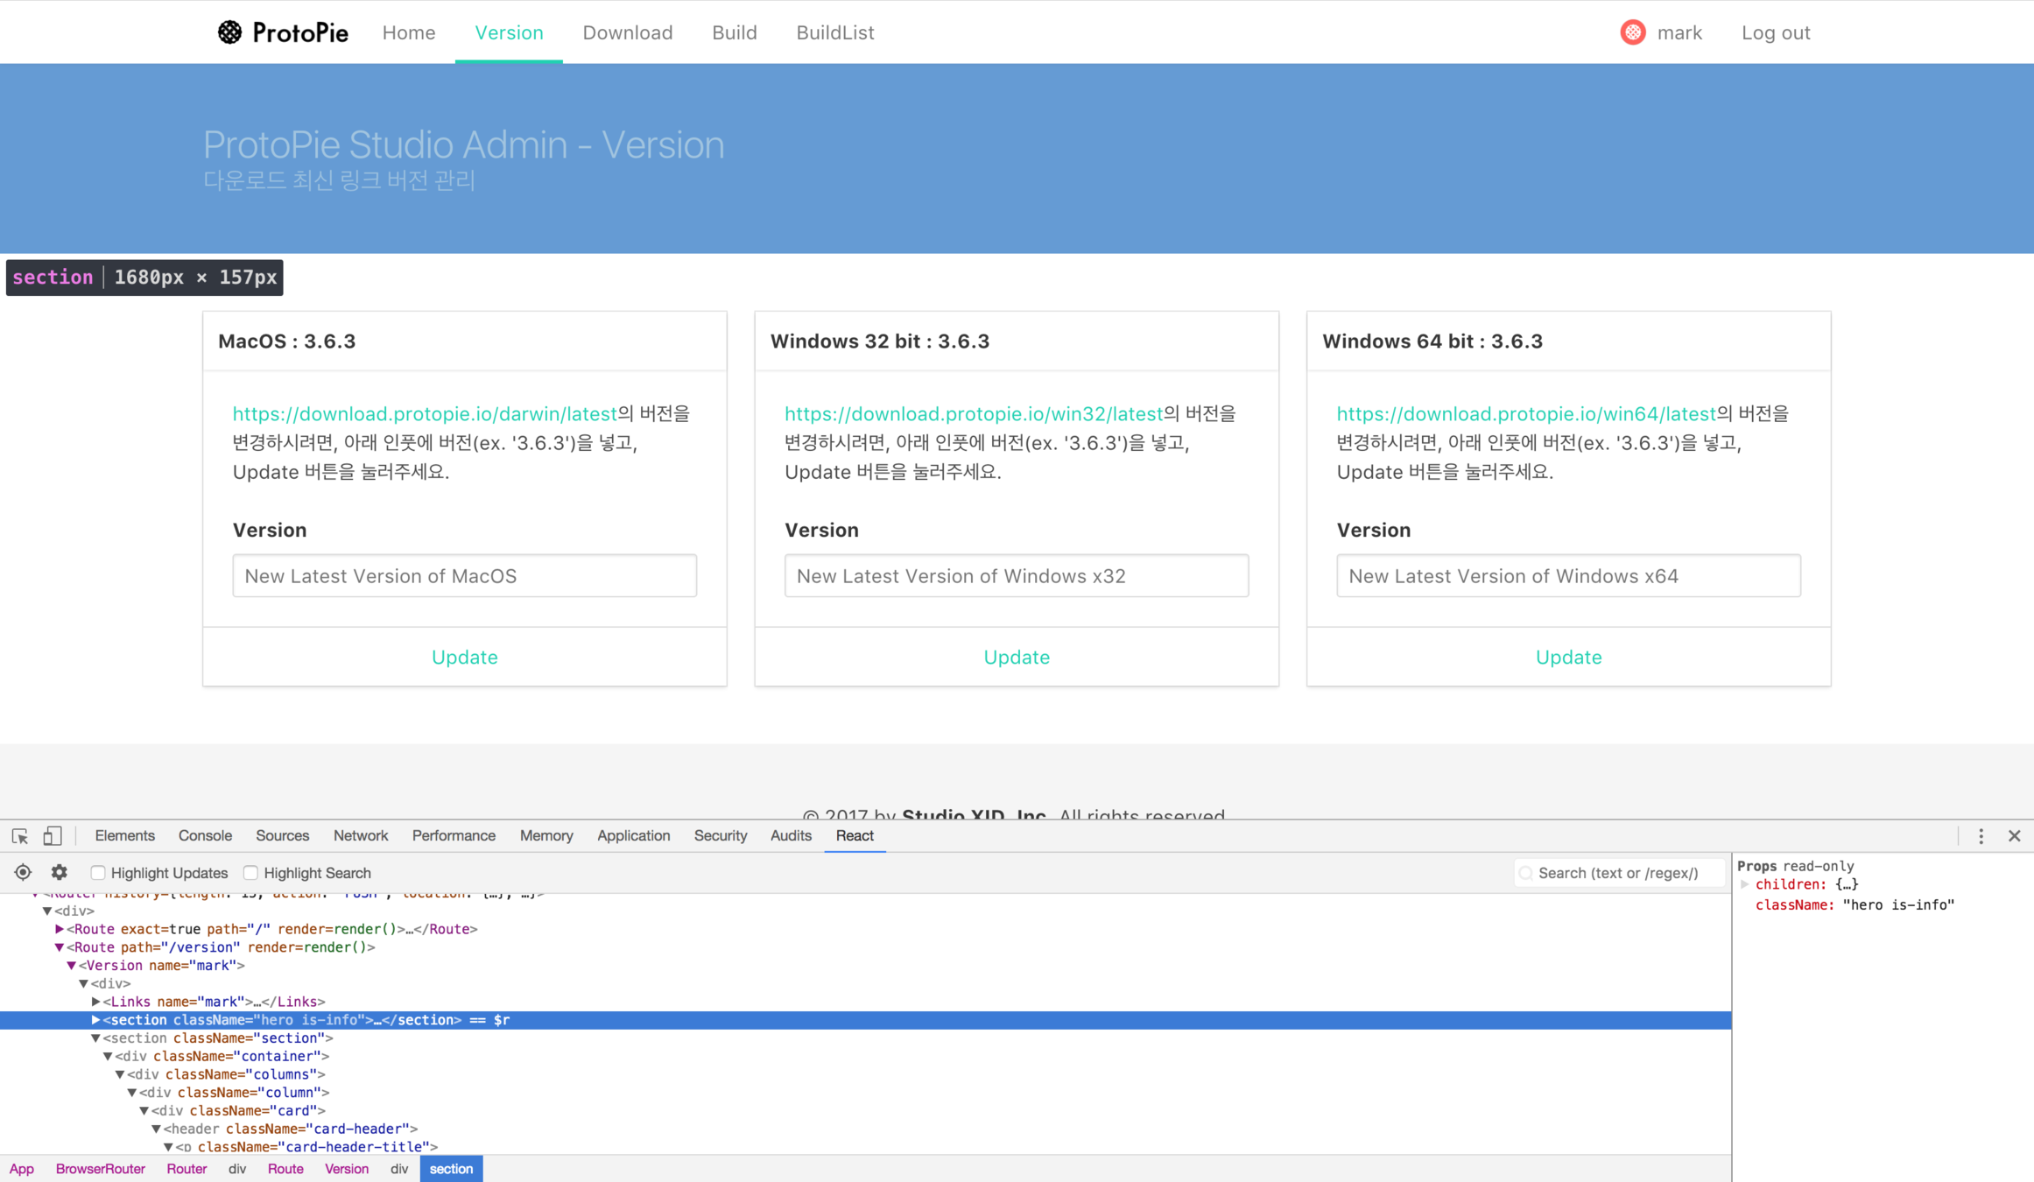Viewport: 2034px width, 1182px height.
Task: Expand the hero is-info section node
Action: (x=95, y=1020)
